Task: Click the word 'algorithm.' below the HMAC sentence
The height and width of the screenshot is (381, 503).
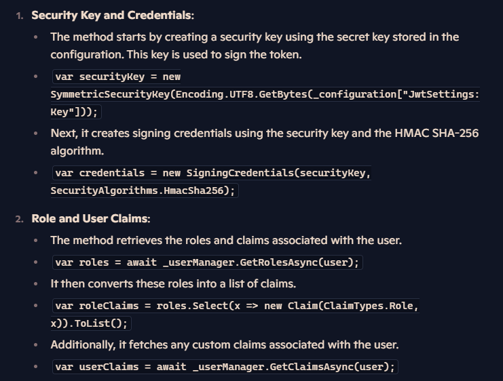Action: (x=77, y=151)
